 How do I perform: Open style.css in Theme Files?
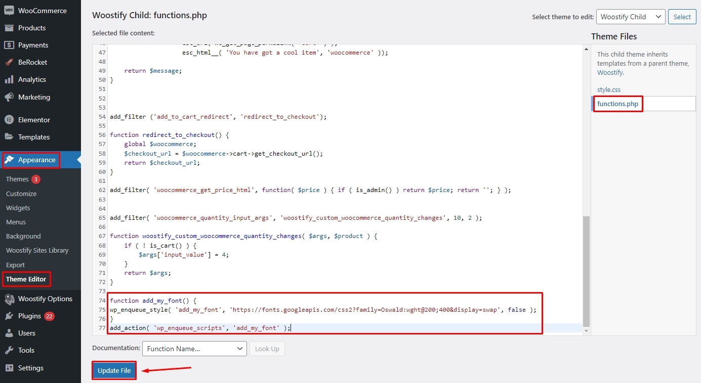click(x=609, y=89)
